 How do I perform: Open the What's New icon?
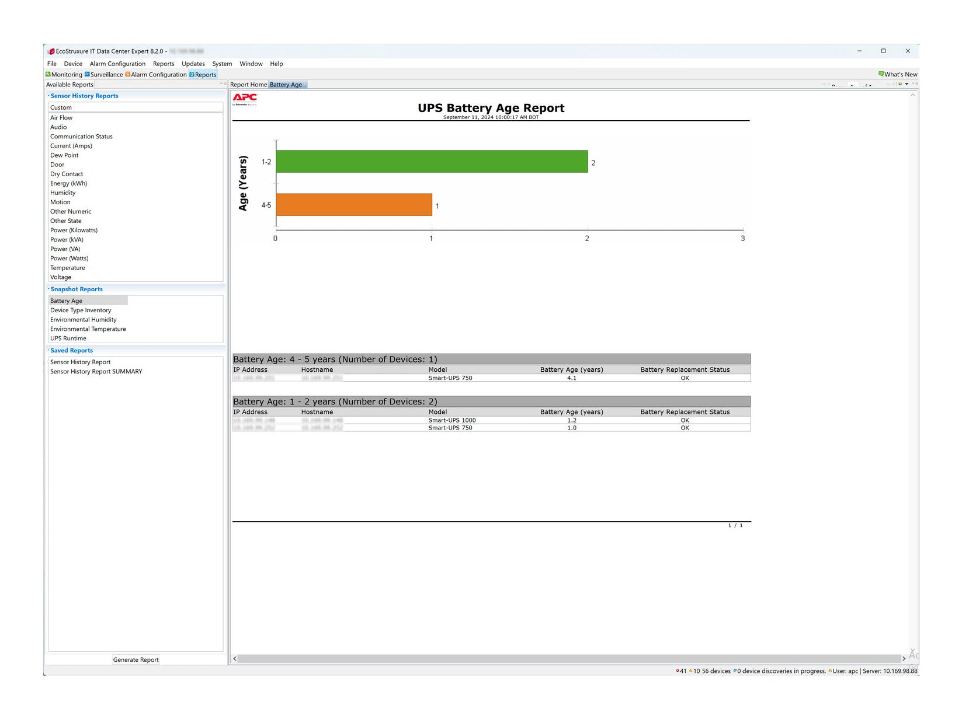click(x=881, y=74)
